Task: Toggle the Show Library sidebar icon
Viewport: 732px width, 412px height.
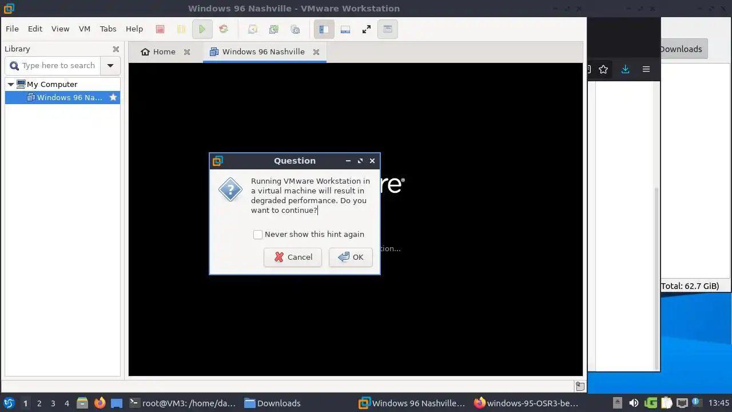Action: [324, 29]
